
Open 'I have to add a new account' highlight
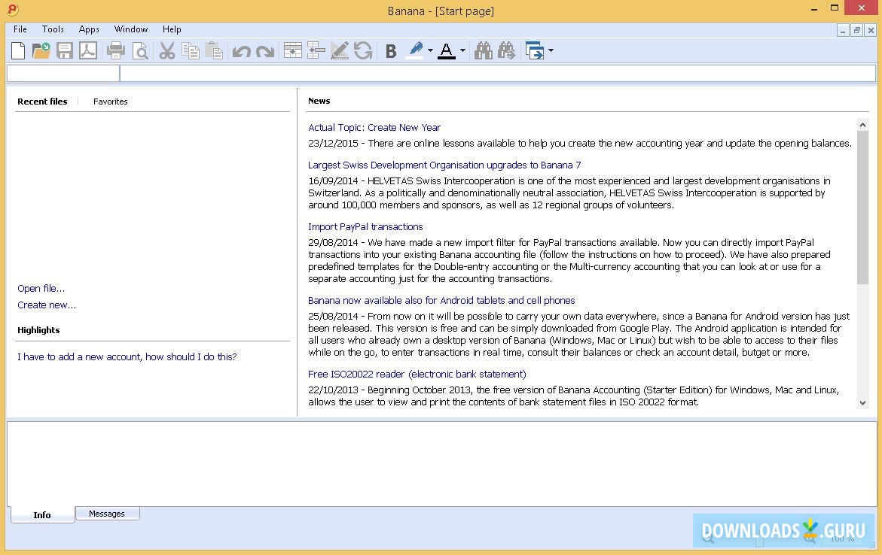tap(127, 356)
